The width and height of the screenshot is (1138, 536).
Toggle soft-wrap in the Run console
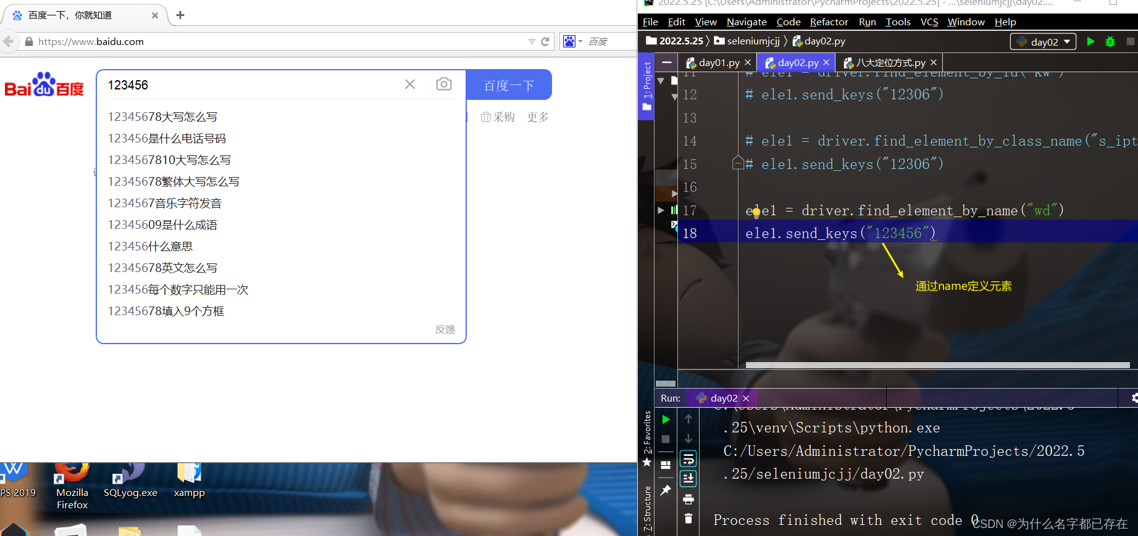point(688,459)
